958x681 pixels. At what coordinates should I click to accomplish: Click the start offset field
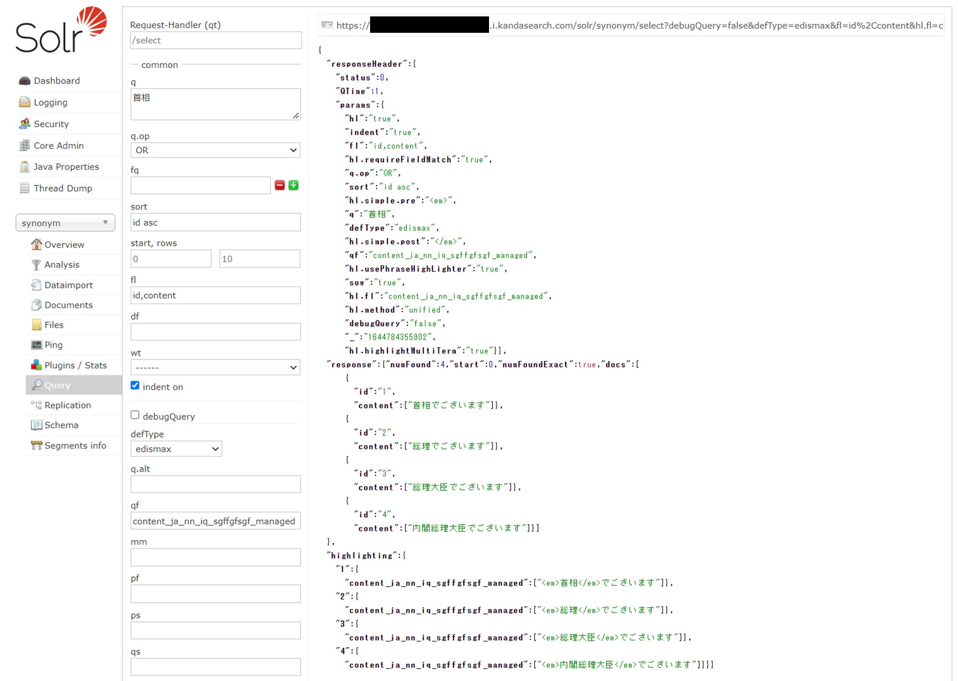click(x=171, y=259)
